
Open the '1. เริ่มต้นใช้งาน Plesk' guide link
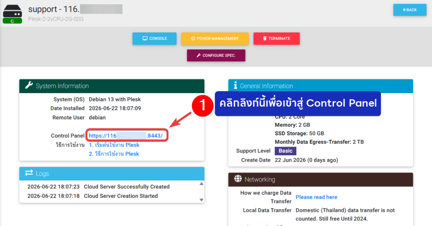pos(114,145)
